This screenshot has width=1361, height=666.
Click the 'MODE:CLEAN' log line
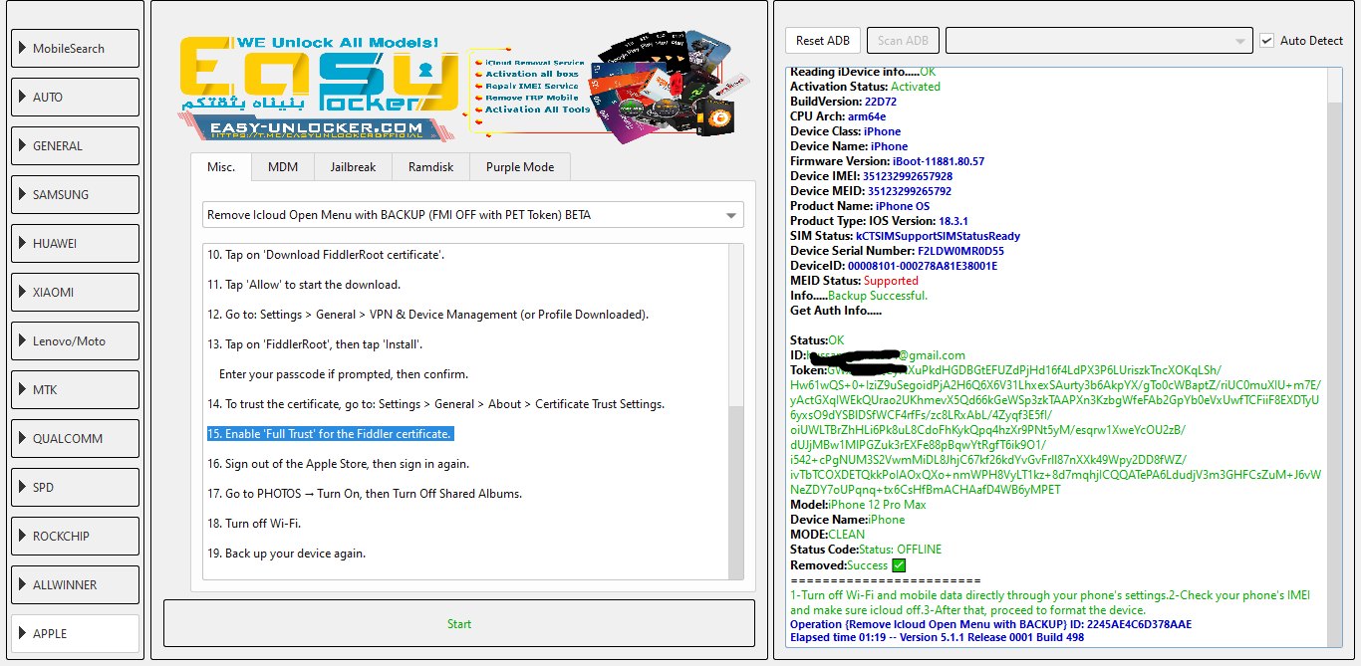pyautogui.click(x=828, y=535)
